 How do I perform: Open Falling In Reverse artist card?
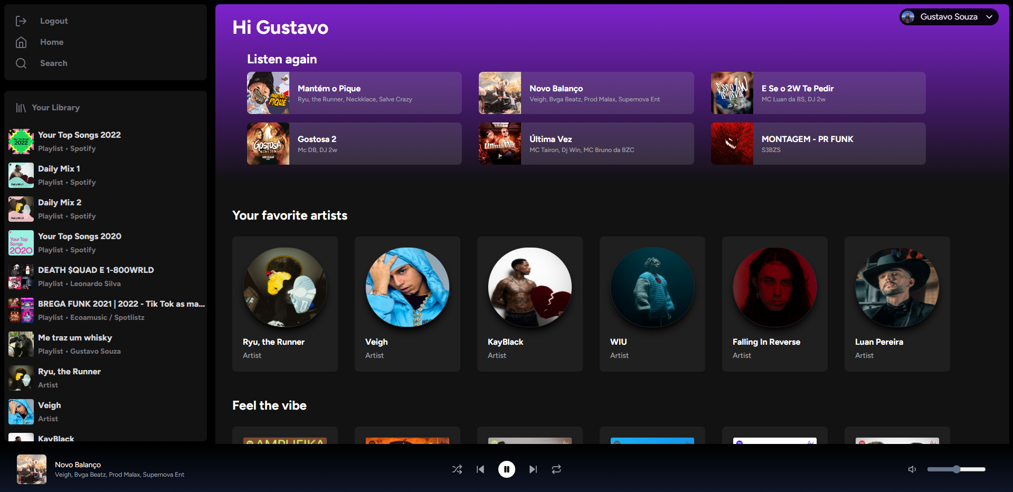[775, 304]
